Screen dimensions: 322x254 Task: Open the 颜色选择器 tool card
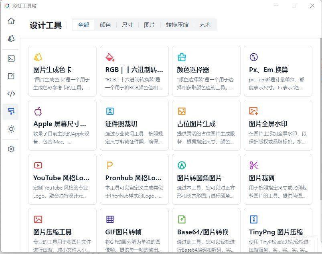click(206, 71)
